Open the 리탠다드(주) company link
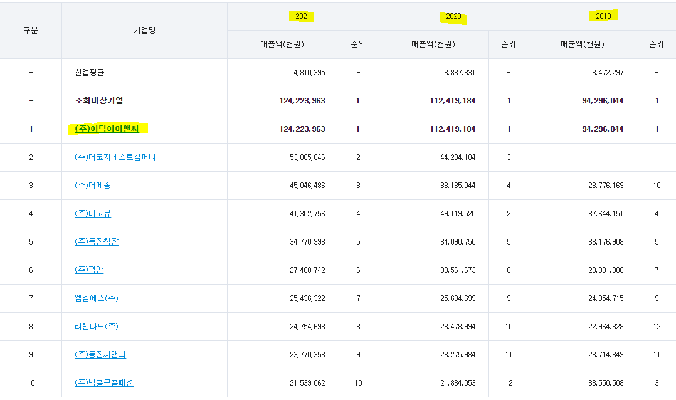The width and height of the screenshot is (676, 400). pos(97,326)
